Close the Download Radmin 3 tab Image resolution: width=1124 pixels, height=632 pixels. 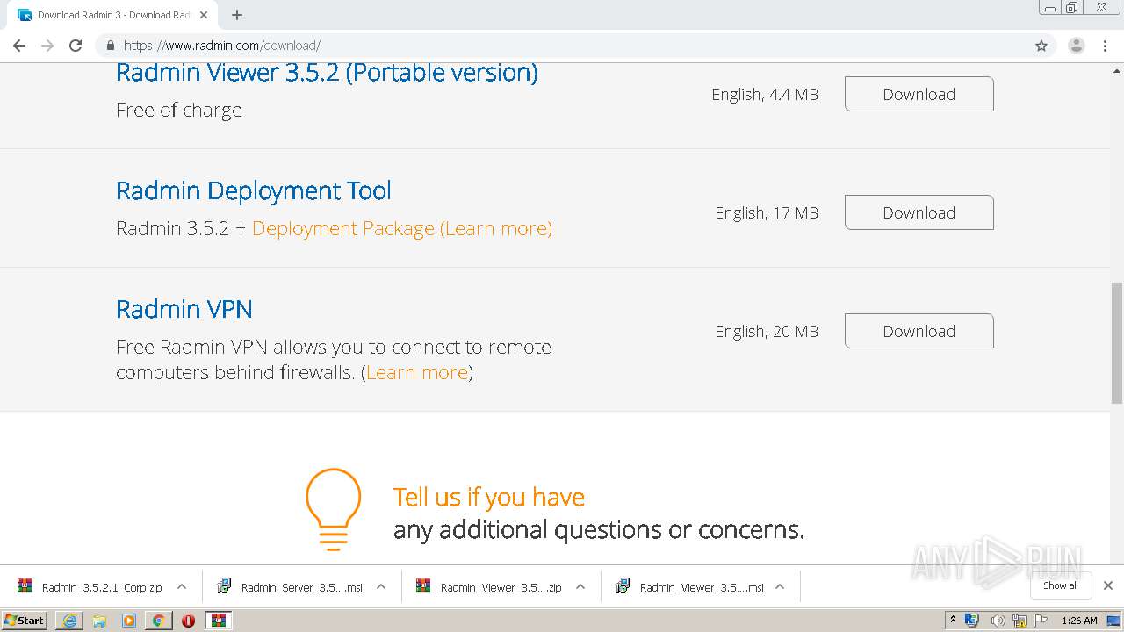204,15
